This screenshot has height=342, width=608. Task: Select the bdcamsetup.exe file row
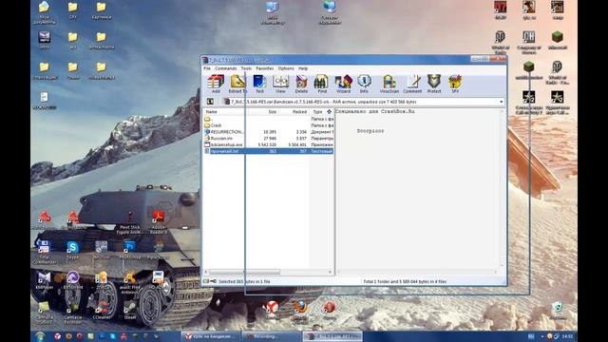[x=268, y=144]
